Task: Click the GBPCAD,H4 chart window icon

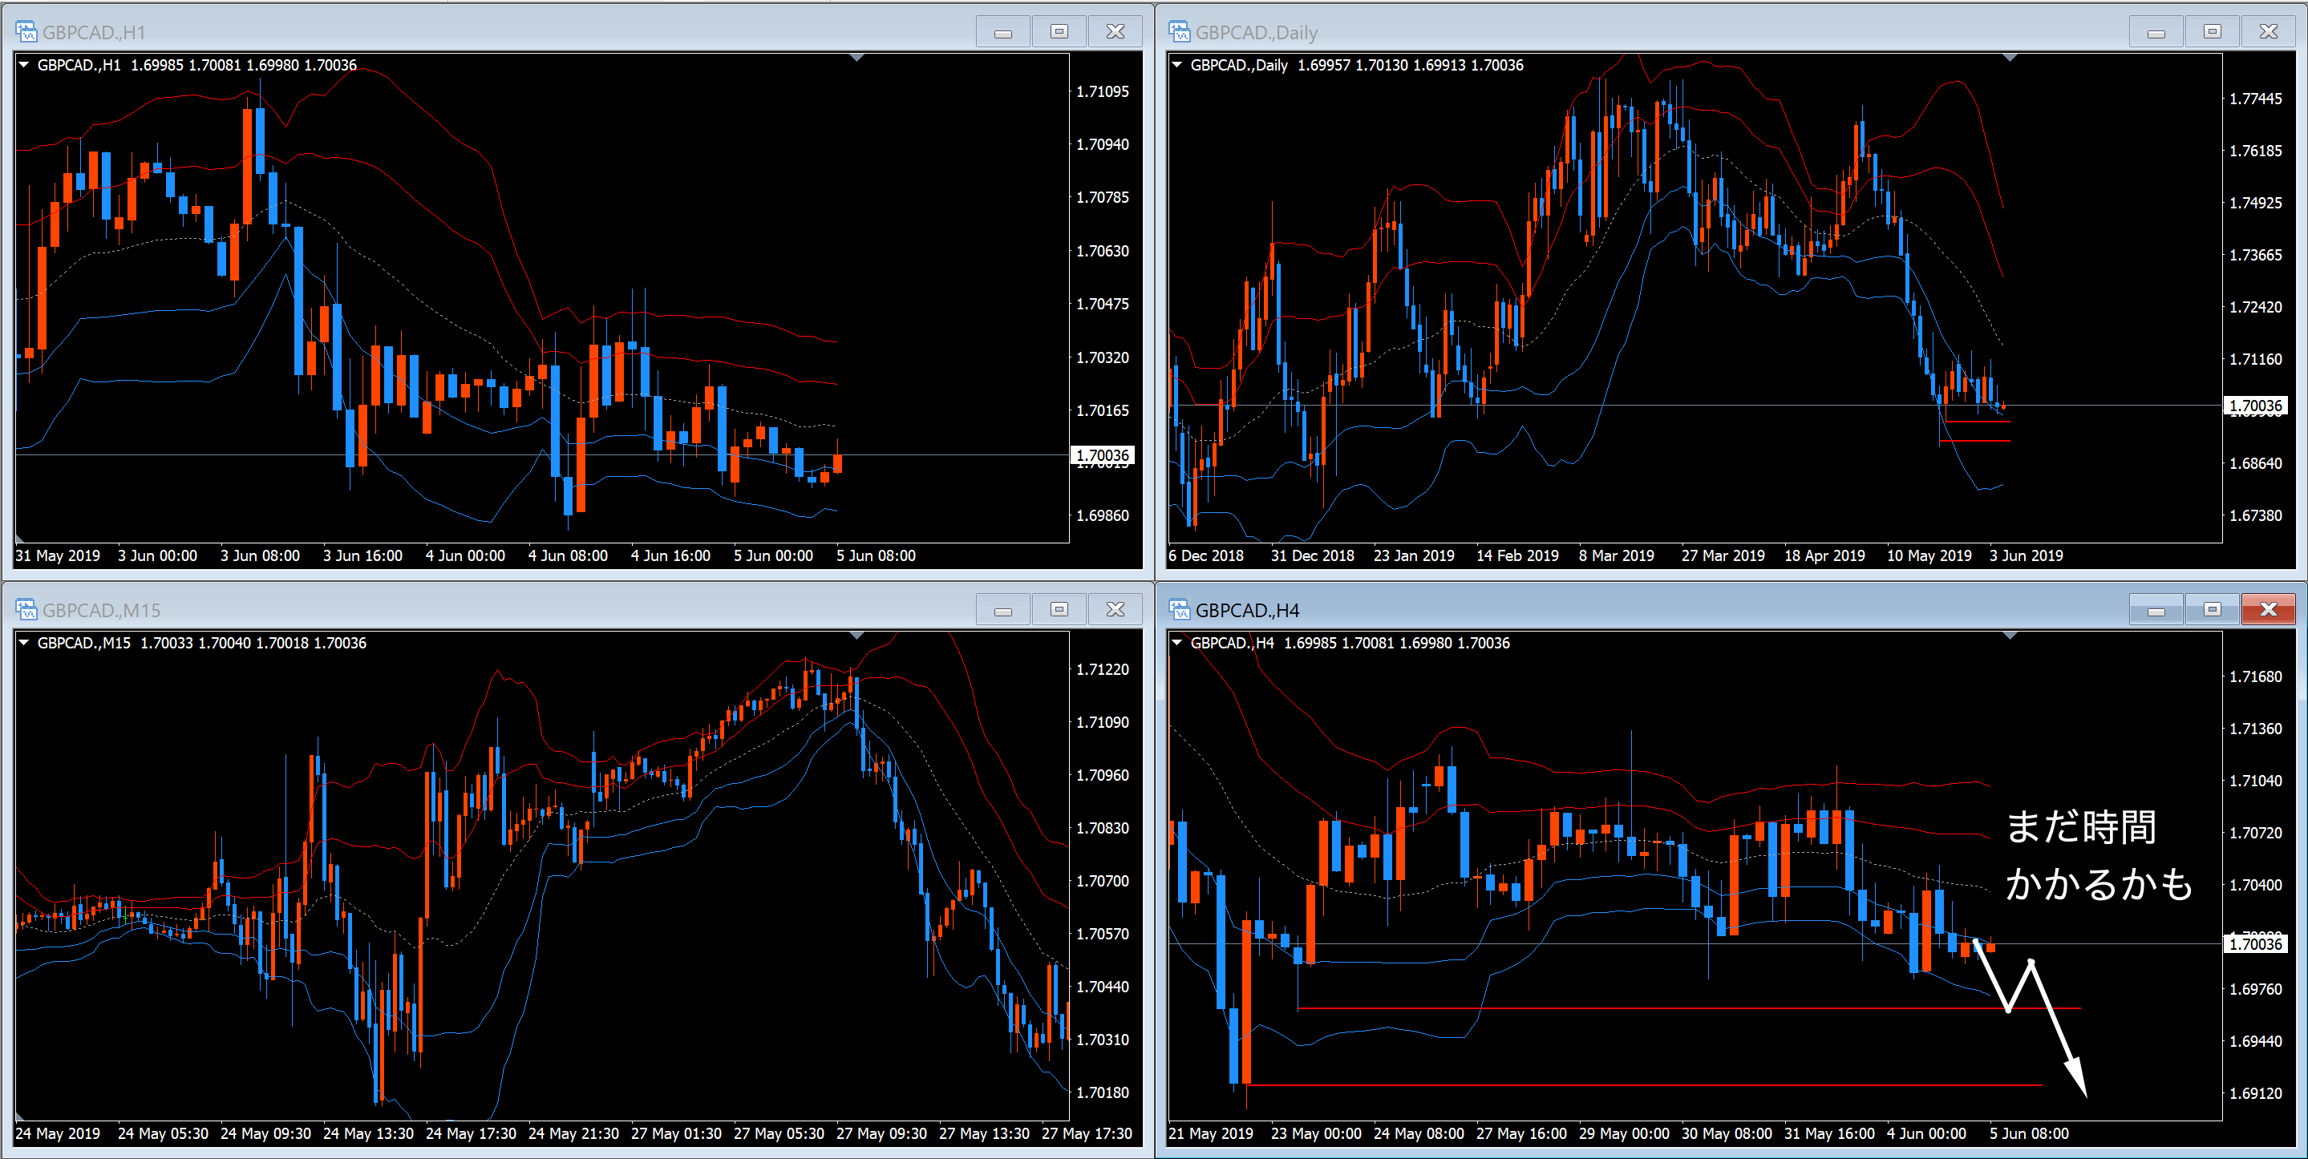Action: click(1179, 610)
